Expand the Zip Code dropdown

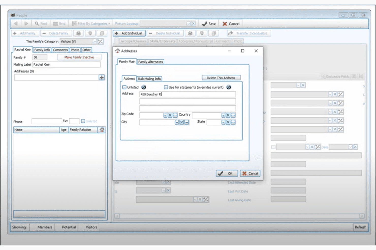[165, 115]
